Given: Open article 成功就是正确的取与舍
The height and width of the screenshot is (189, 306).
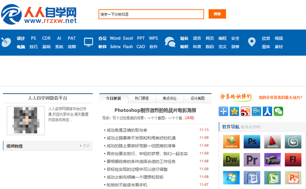Looking at the screenshot, I should tap(127, 130).
